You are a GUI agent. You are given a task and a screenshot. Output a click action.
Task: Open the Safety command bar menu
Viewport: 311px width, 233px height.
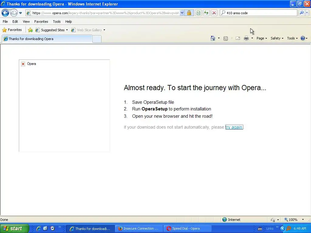(x=277, y=39)
